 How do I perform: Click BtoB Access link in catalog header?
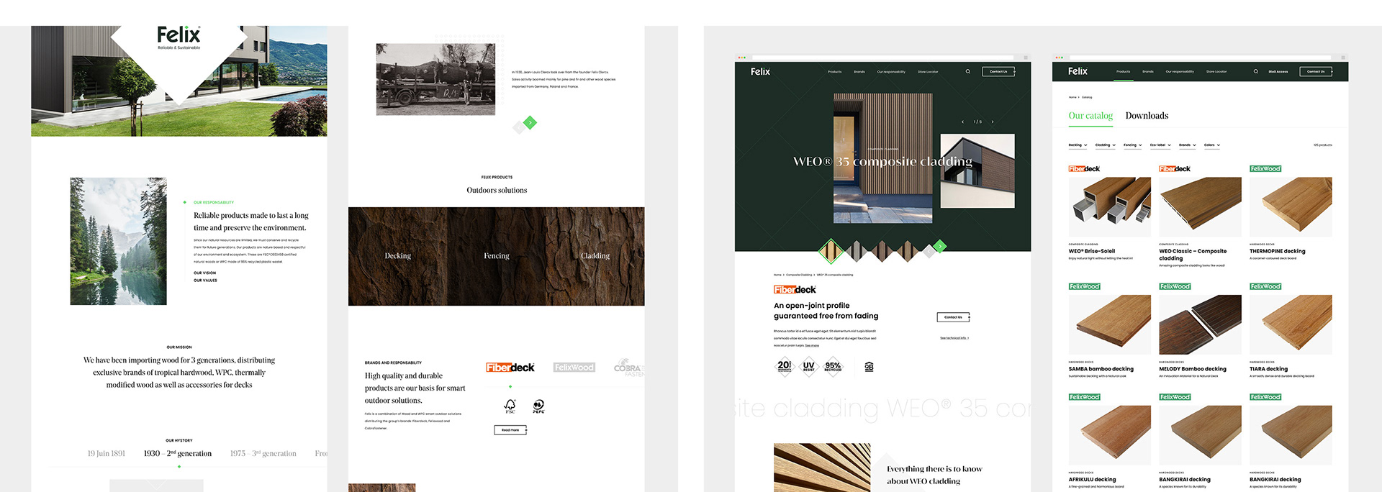[x=1278, y=72]
